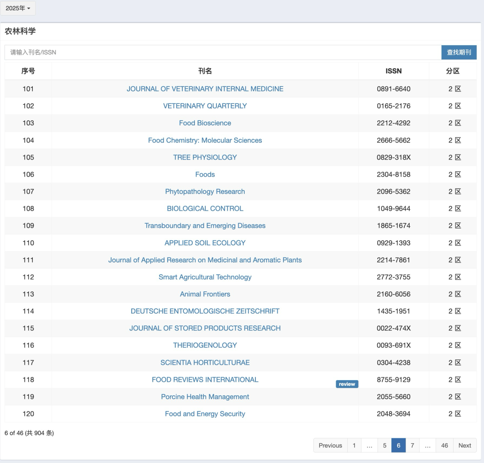Click the journal name/ISSN search field
This screenshot has width=484, height=463.
point(223,52)
